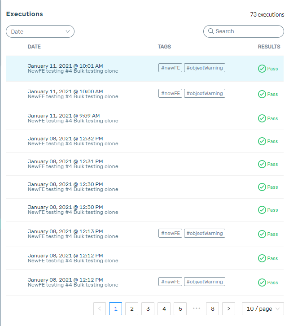Click Pass icon on January 08 12:32 PM row

262,141
